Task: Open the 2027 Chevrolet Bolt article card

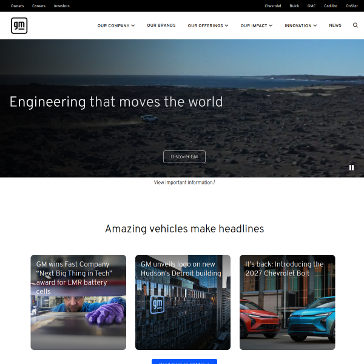Action: 287,302
